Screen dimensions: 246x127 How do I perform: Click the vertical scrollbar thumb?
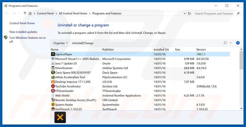click(241, 60)
